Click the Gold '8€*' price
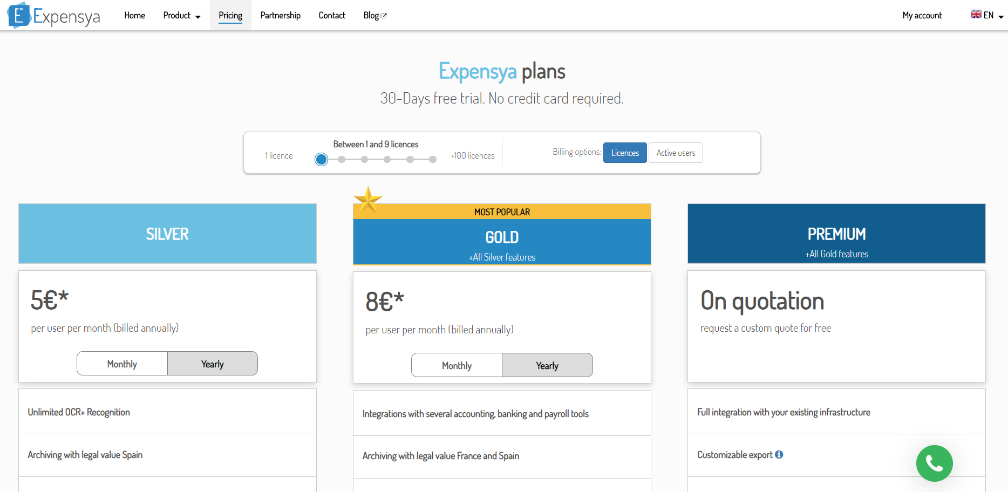This screenshot has width=1008, height=492. [384, 302]
